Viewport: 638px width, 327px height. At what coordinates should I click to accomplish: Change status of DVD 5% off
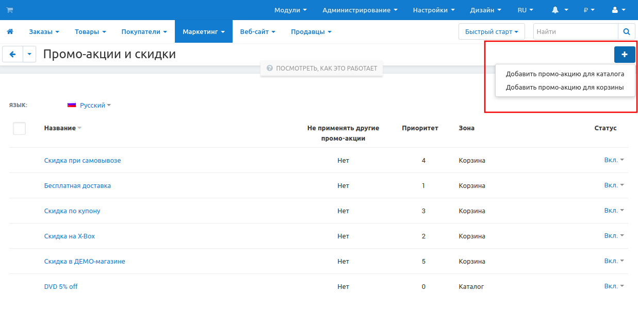[614, 286]
